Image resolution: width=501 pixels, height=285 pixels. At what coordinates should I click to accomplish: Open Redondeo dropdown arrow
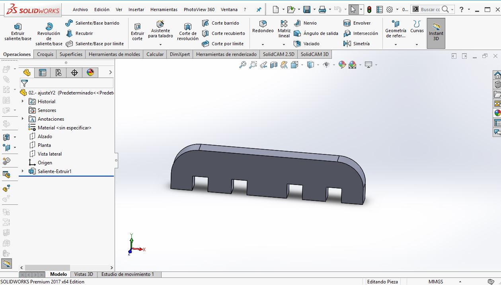point(263,44)
